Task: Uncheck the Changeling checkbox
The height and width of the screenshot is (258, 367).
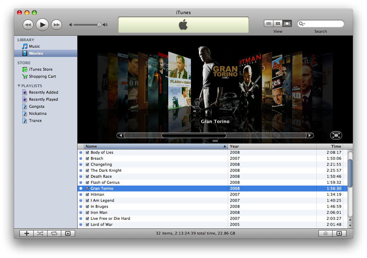Action: 87,164
